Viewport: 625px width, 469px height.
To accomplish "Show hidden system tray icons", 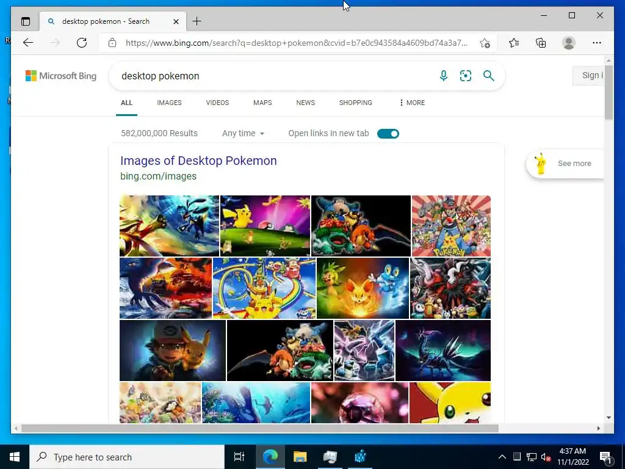I will pyautogui.click(x=502, y=457).
